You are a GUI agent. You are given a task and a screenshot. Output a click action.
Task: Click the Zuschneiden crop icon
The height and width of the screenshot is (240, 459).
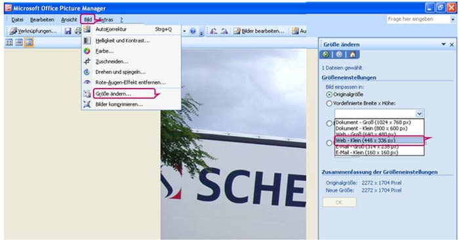87,62
